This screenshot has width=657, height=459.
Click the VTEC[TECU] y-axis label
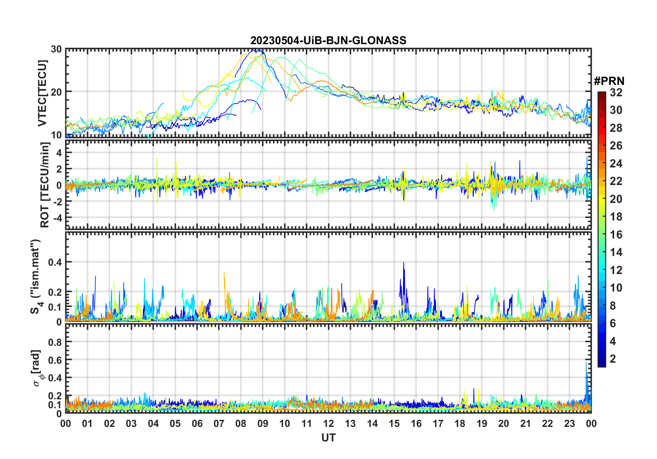42,93
